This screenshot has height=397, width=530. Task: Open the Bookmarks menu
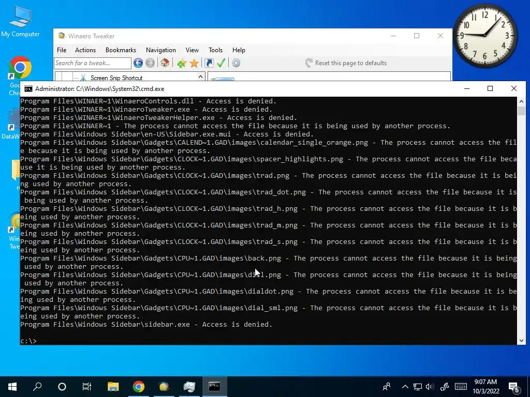(x=121, y=50)
